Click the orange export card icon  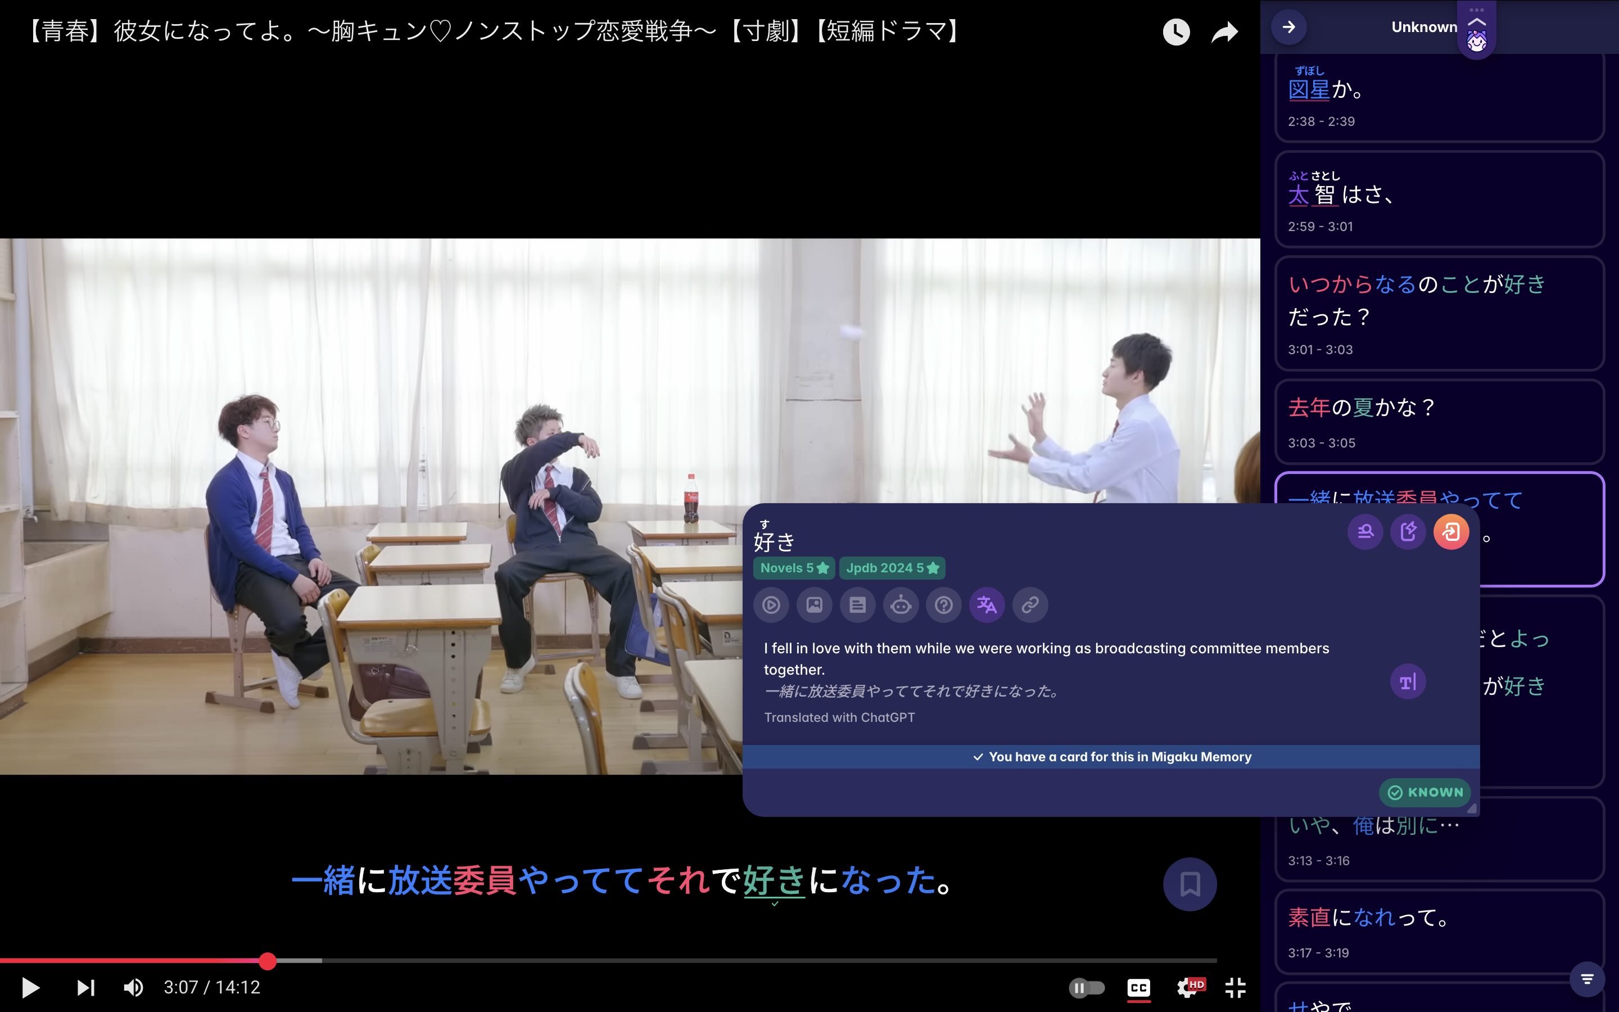pos(1451,531)
